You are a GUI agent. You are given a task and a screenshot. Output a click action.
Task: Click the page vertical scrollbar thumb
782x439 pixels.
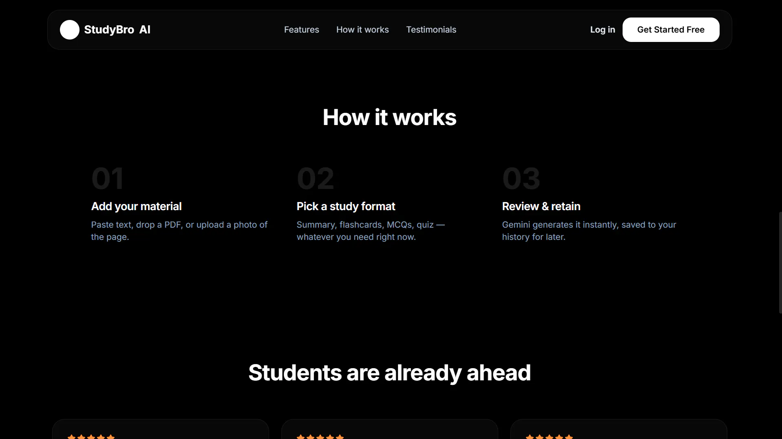click(x=780, y=262)
